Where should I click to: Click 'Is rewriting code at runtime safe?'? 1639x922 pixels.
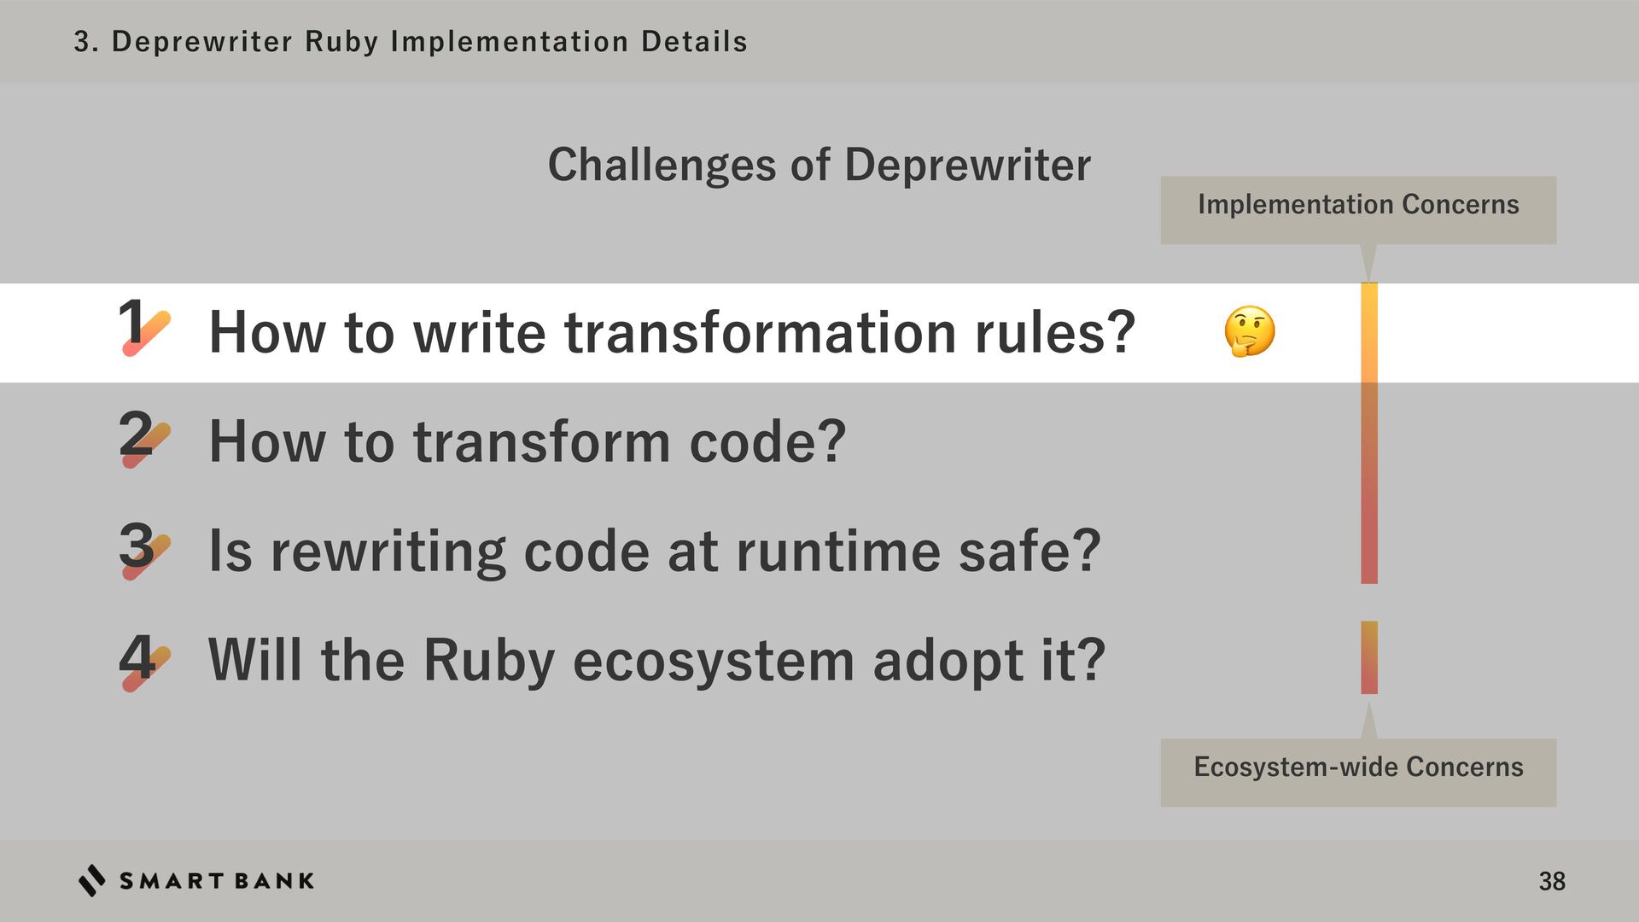[655, 551]
